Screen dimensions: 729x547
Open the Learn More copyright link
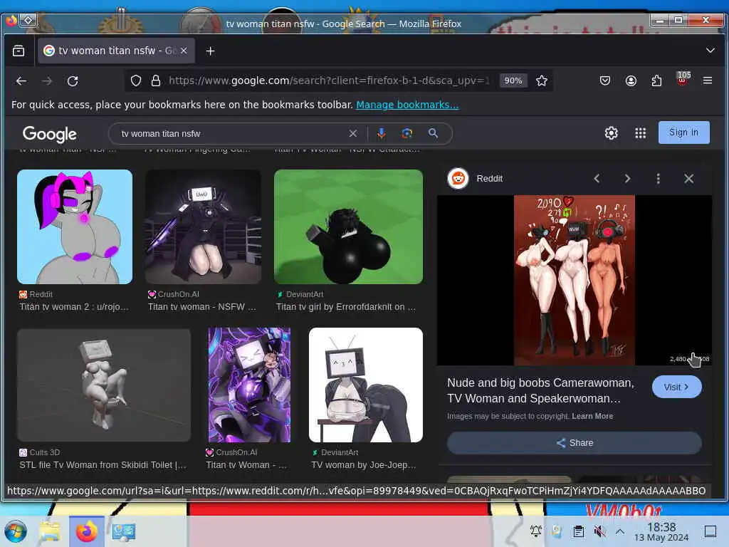point(592,416)
